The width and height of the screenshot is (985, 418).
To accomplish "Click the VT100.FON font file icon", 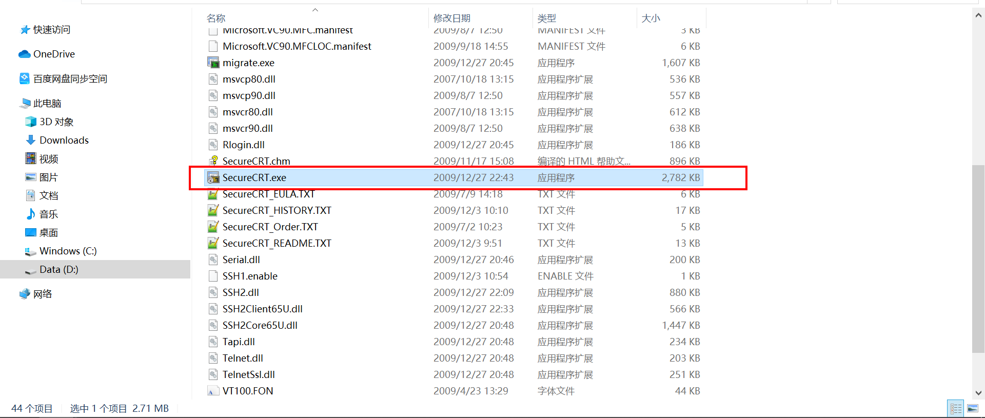I will (x=213, y=391).
